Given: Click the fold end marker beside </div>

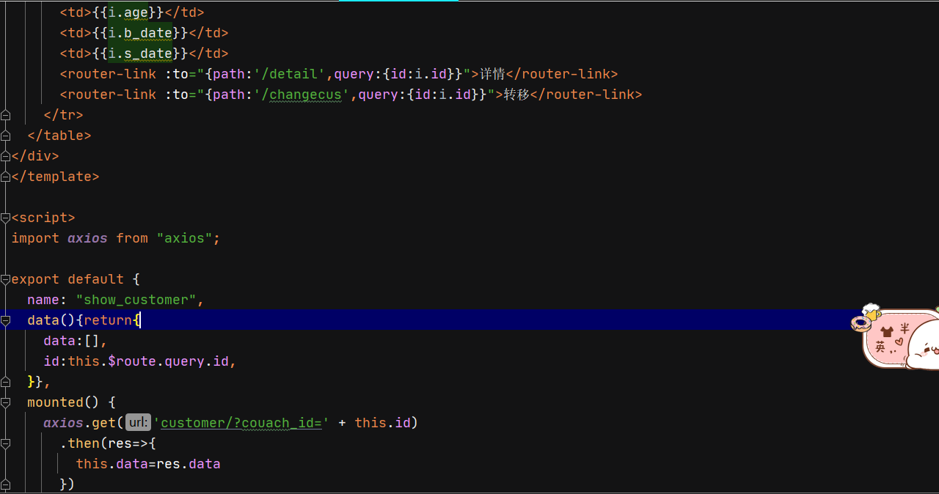Looking at the screenshot, I should click(5, 156).
